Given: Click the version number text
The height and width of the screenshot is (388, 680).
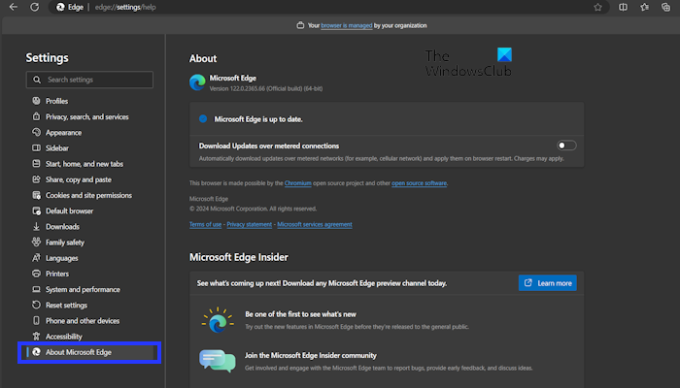Looking at the screenshot, I should point(266,88).
